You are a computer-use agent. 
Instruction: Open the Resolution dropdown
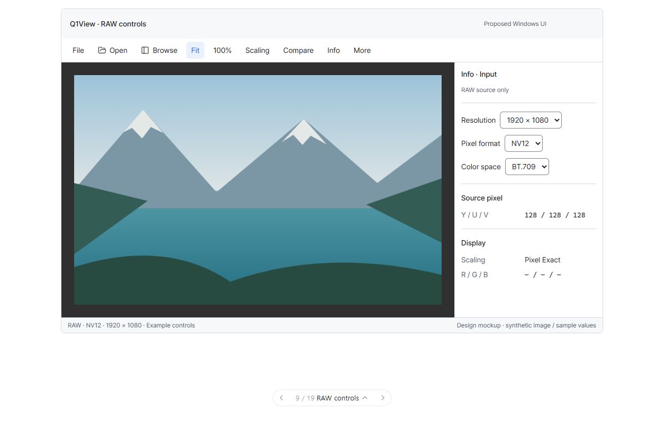(x=531, y=120)
